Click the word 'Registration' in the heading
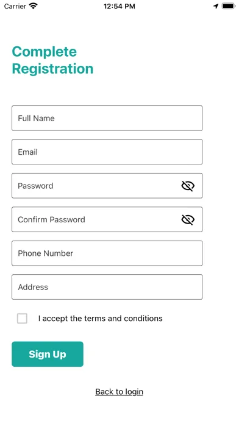 [53, 69]
